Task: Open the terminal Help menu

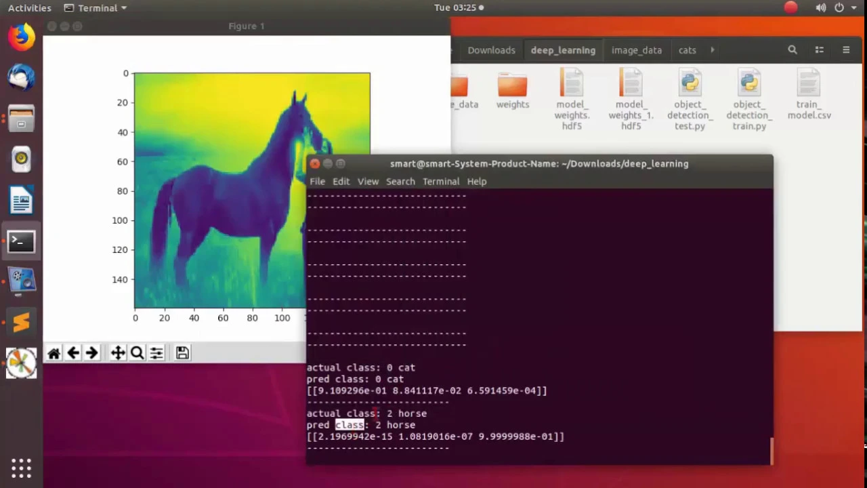Action: pos(476,181)
